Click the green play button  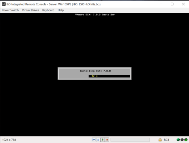pyautogui.click(x=103, y=140)
